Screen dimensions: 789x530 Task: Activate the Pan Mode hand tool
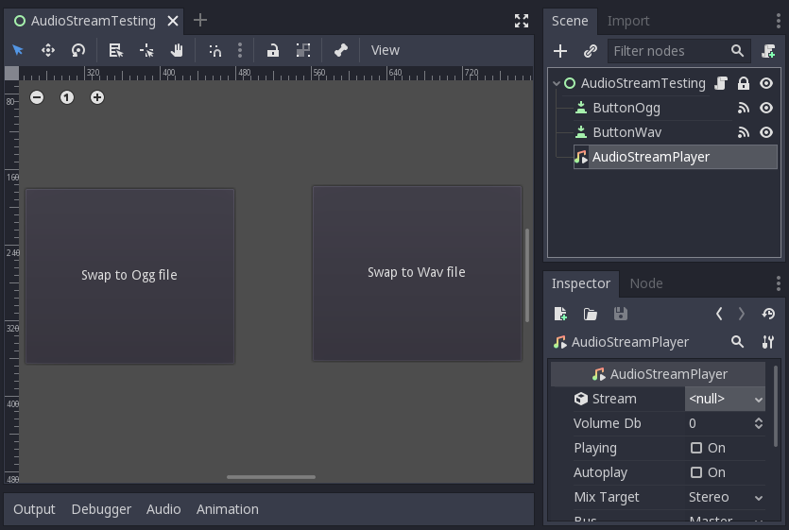pyautogui.click(x=177, y=50)
